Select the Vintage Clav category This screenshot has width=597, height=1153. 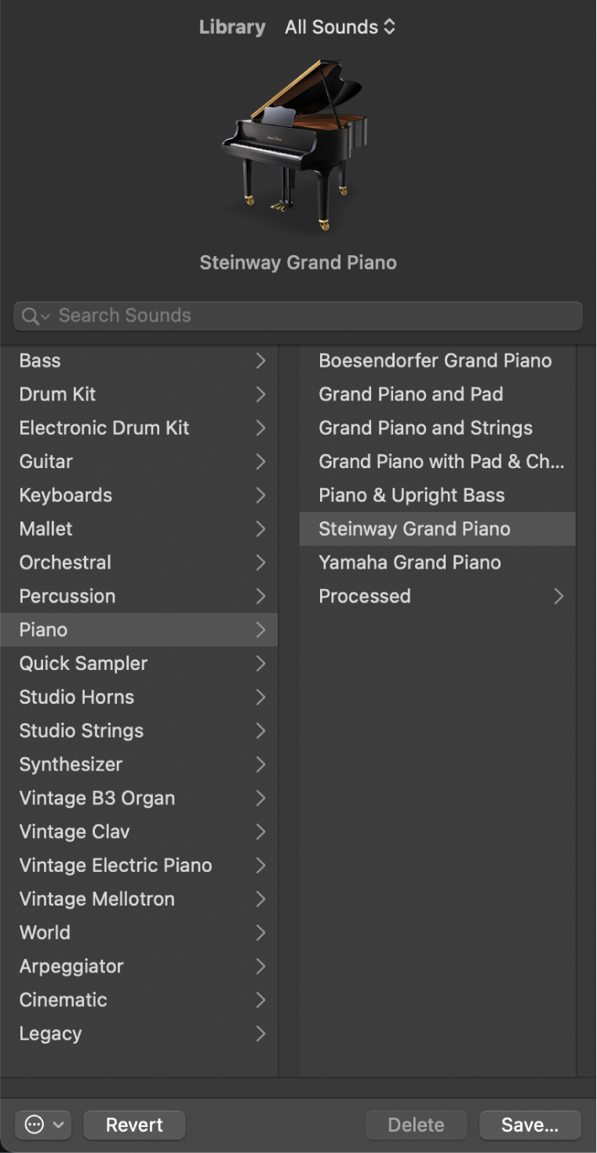[139, 832]
